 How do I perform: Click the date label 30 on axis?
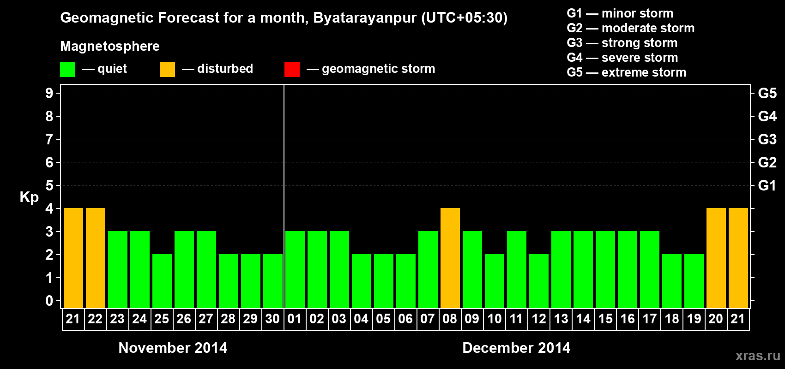272,319
